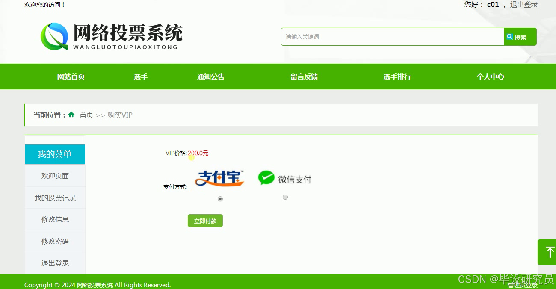Screen dimensions: 556x289
Task: Click the username c01 at top
Action: (493, 5)
